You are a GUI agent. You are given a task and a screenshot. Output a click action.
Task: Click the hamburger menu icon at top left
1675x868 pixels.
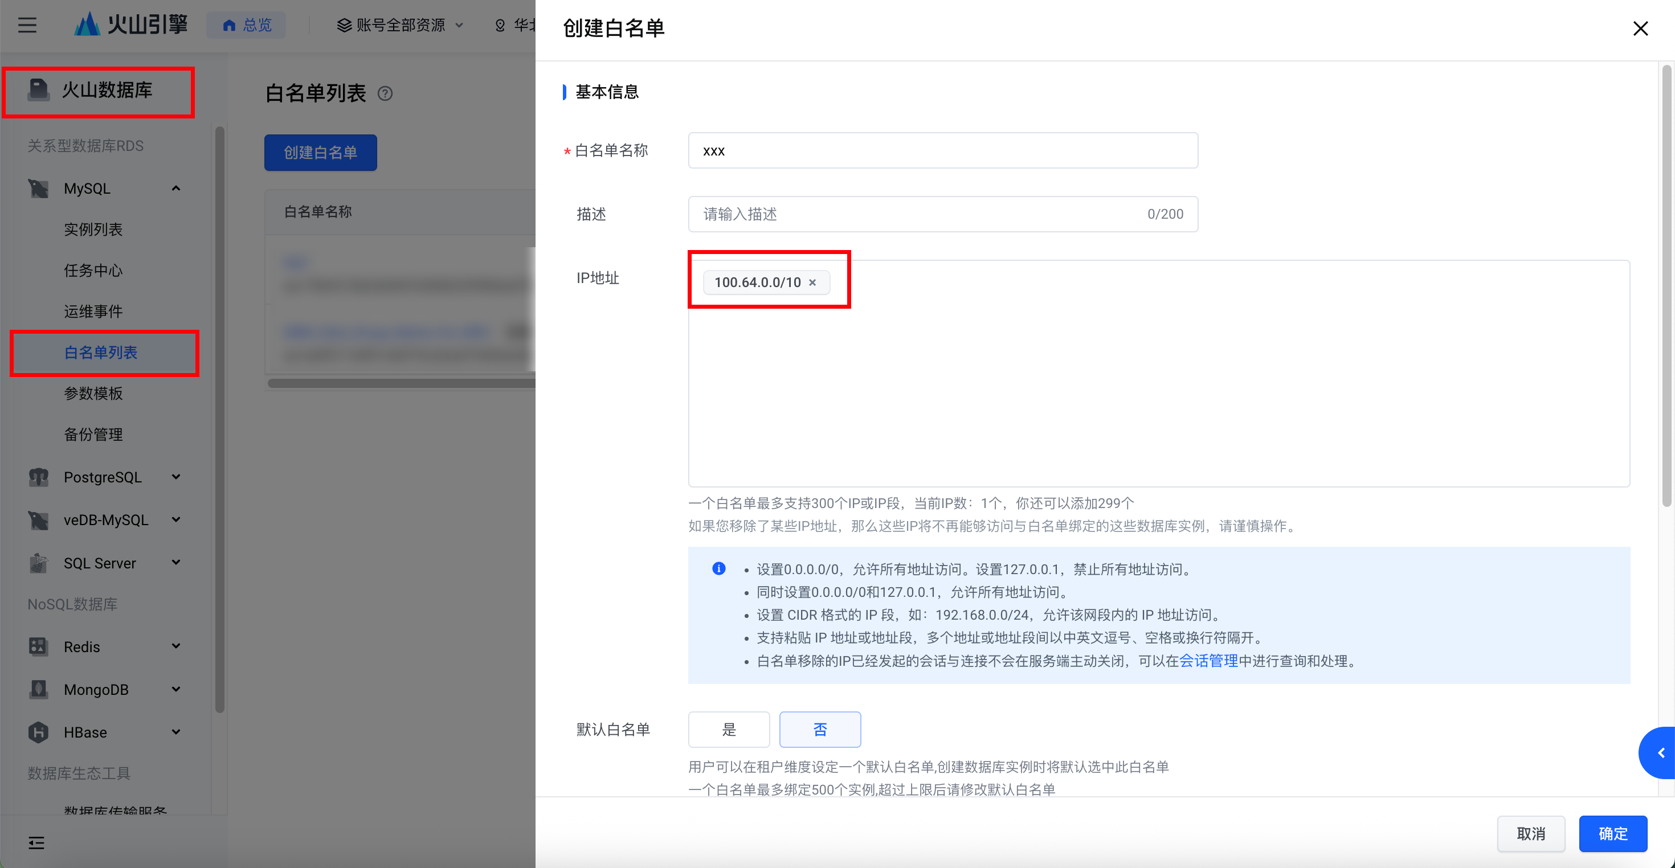[x=27, y=26]
